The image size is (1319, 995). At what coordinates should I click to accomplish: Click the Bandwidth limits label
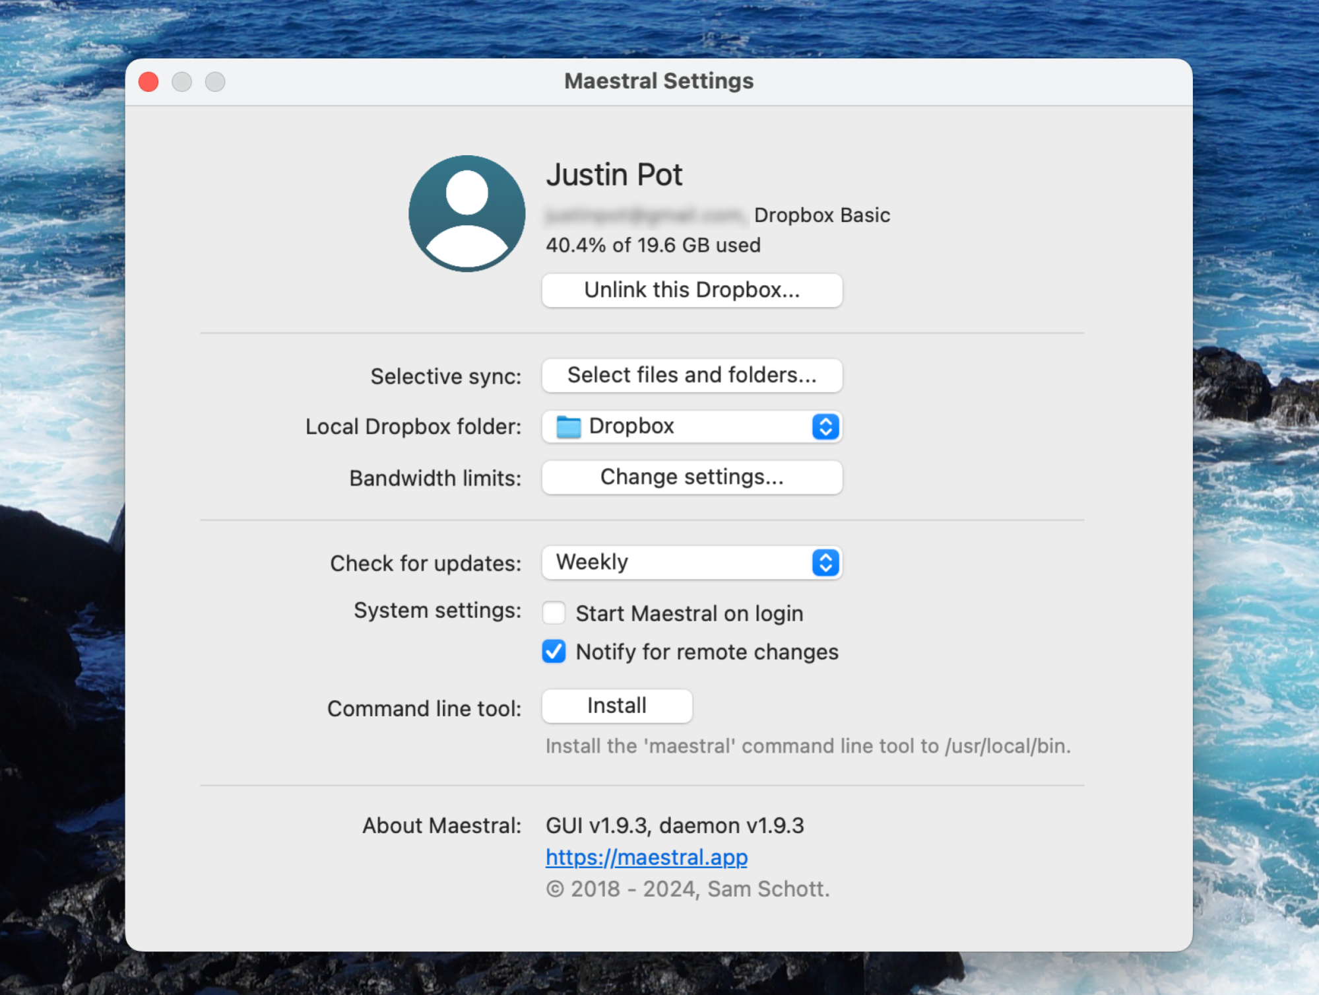point(435,478)
